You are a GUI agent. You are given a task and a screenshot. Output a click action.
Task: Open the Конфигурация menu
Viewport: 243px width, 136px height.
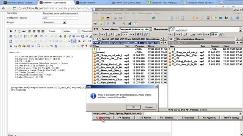(x=145, y=13)
